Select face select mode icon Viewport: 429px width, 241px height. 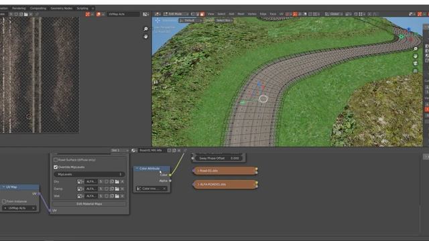point(202,14)
